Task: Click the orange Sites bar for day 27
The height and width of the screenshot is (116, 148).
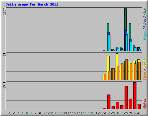Action: pyautogui.click(x=122, y=72)
